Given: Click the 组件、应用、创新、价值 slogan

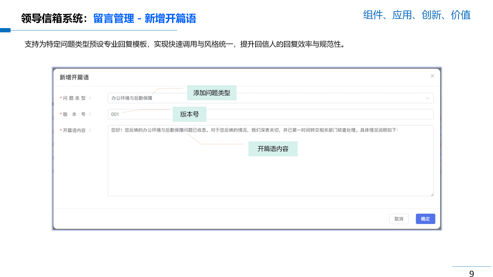Looking at the screenshot, I should click(x=416, y=15).
